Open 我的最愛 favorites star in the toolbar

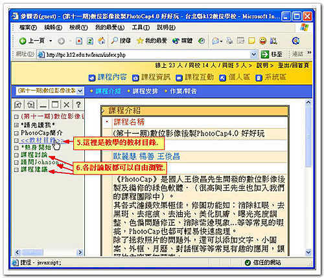coord(152,41)
